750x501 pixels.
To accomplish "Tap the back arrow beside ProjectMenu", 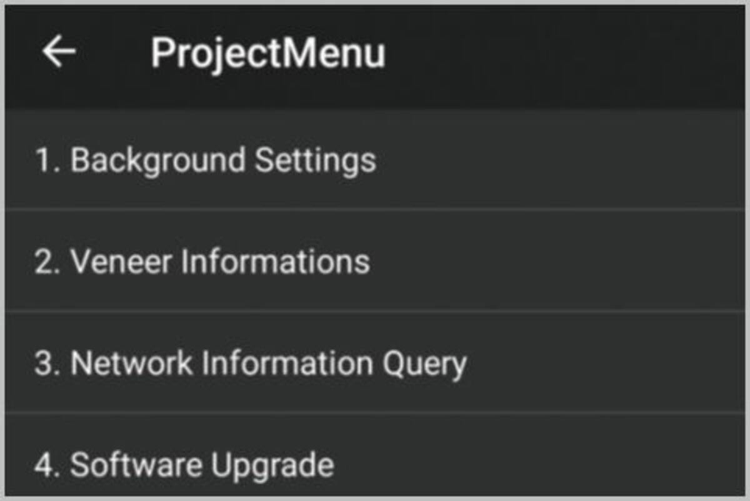I will [59, 51].
